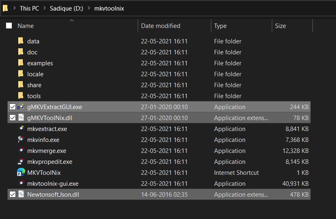The width and height of the screenshot is (336, 219).
Task: Select the gMKVToolNix.dll file name
Action: (50, 118)
